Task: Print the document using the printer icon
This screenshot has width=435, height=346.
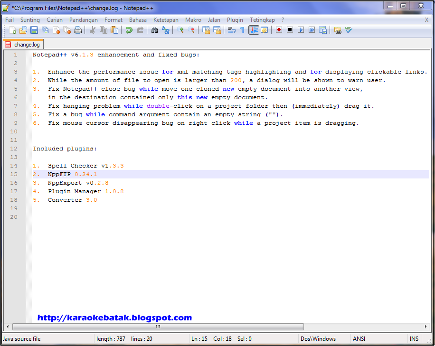Action: [x=78, y=30]
